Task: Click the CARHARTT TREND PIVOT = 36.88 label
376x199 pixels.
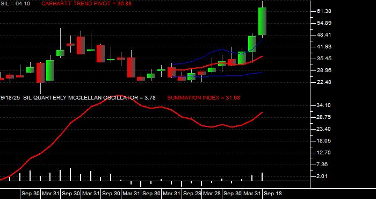Action: pos(86,4)
